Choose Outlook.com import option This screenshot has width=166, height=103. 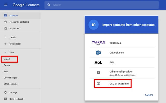117,53
